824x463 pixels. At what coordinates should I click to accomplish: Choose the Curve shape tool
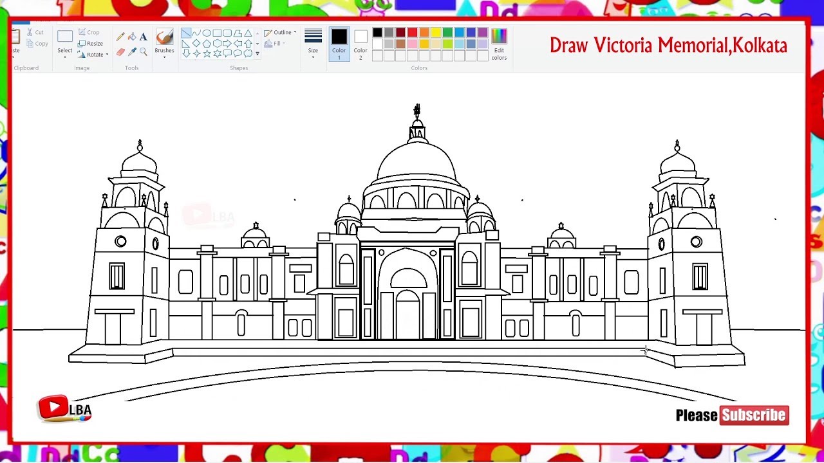point(196,33)
